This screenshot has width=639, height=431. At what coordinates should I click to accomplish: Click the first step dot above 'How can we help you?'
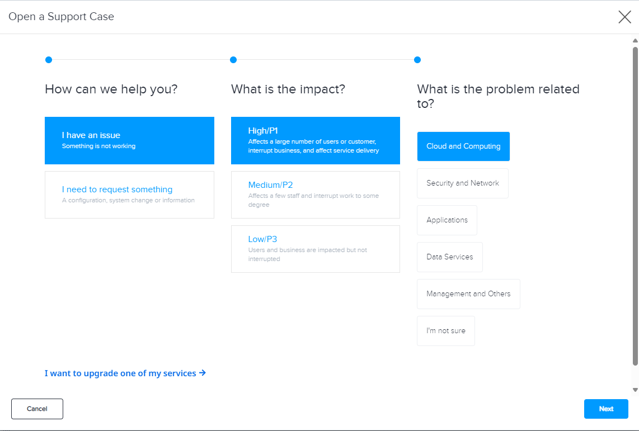pyautogui.click(x=49, y=60)
